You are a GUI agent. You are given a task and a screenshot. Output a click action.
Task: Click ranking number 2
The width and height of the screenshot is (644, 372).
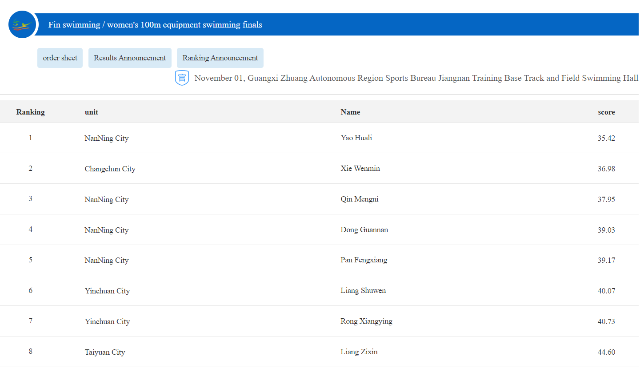pos(31,169)
